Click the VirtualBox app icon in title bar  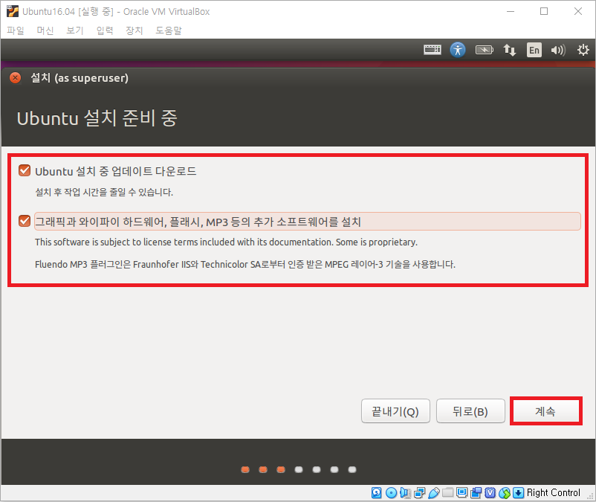point(12,11)
